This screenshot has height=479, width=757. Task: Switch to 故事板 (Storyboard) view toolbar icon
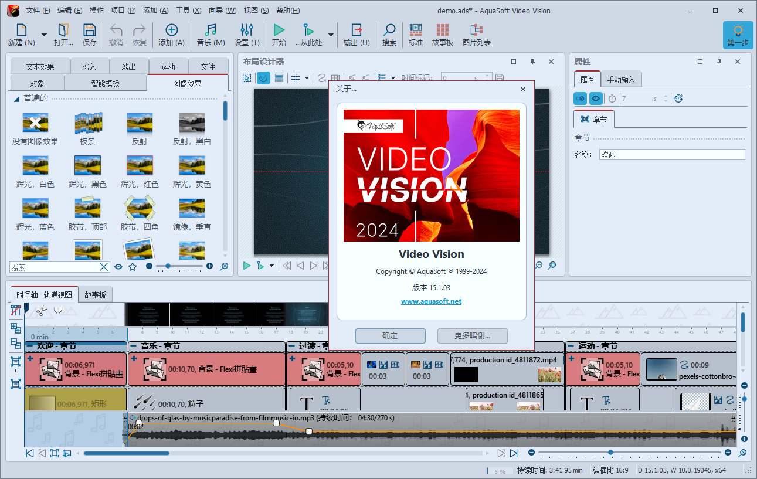443,30
